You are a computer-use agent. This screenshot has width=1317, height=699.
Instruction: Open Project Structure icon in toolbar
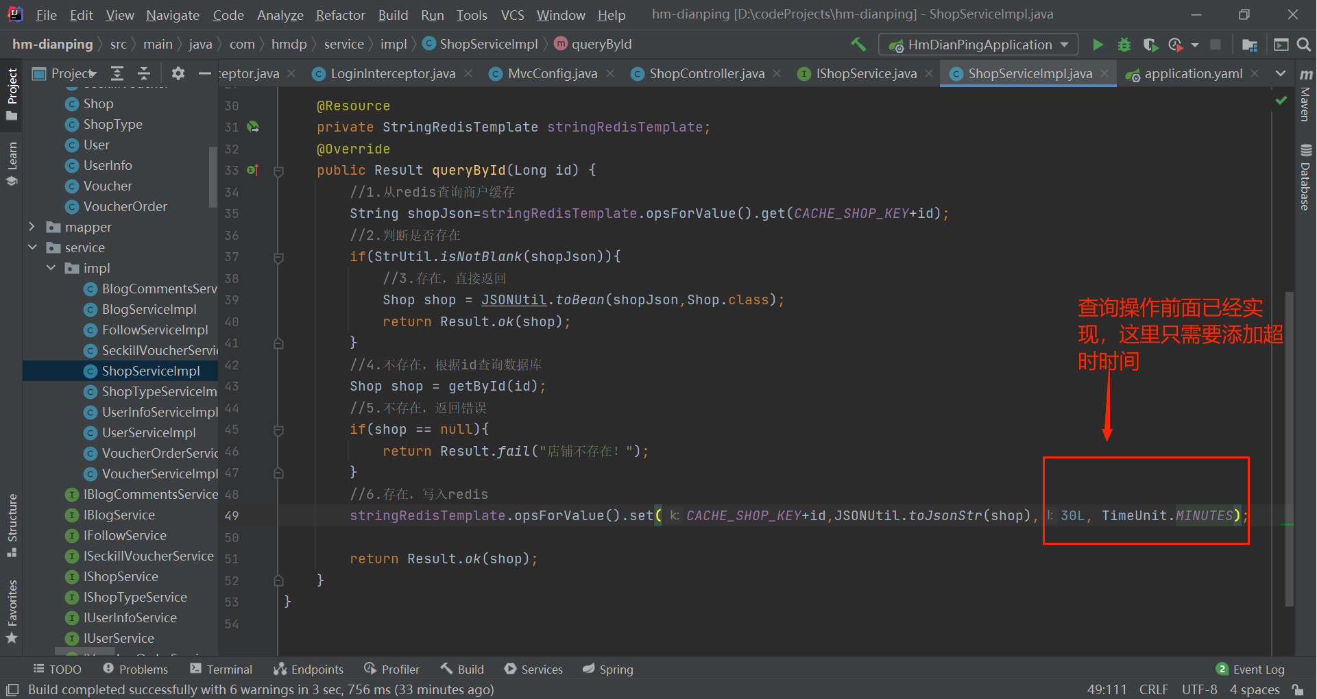[x=1250, y=45]
